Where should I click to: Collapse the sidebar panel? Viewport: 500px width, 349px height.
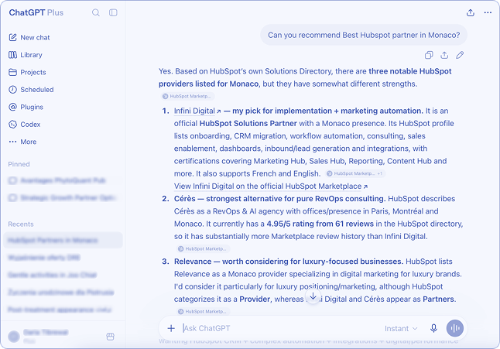pos(113,12)
